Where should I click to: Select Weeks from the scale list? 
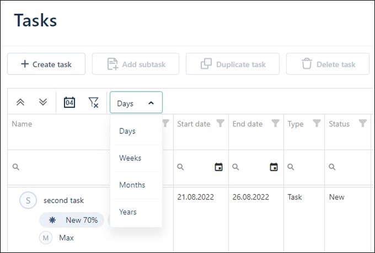130,158
